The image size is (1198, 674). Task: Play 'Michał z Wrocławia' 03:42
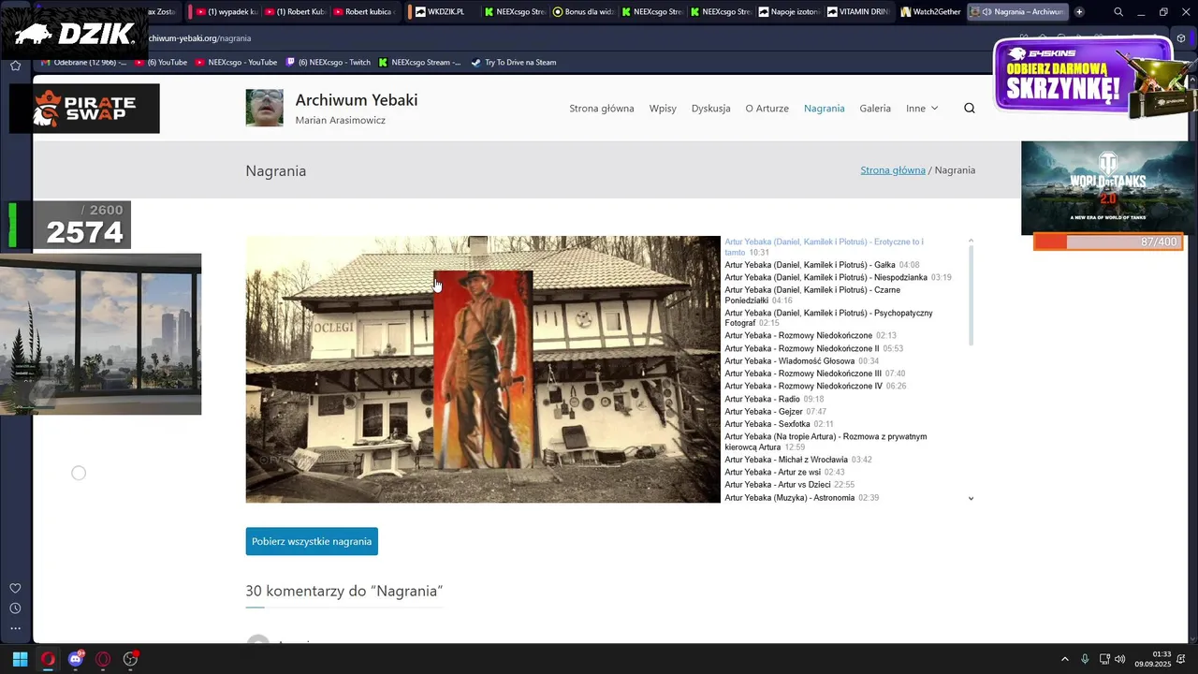(798, 460)
